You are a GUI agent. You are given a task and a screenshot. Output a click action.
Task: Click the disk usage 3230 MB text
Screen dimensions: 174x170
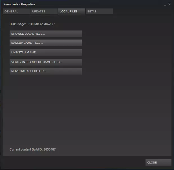pyautogui.click(x=32, y=24)
